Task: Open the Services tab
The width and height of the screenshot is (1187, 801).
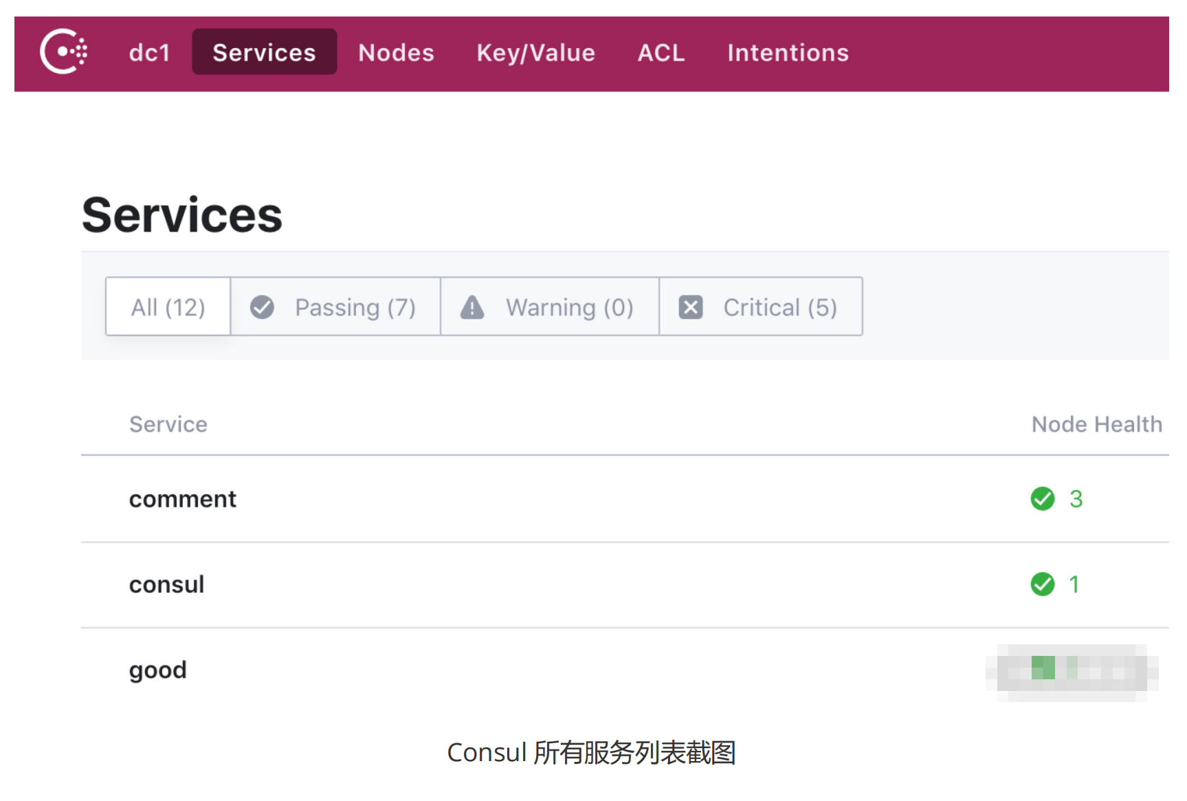Action: click(264, 52)
